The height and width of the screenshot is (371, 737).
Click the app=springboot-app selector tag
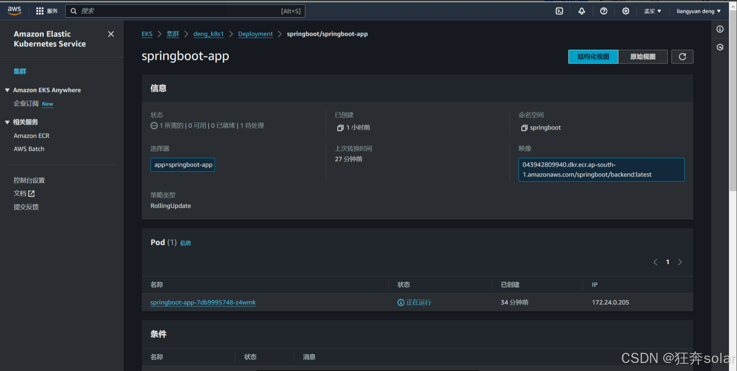(183, 165)
